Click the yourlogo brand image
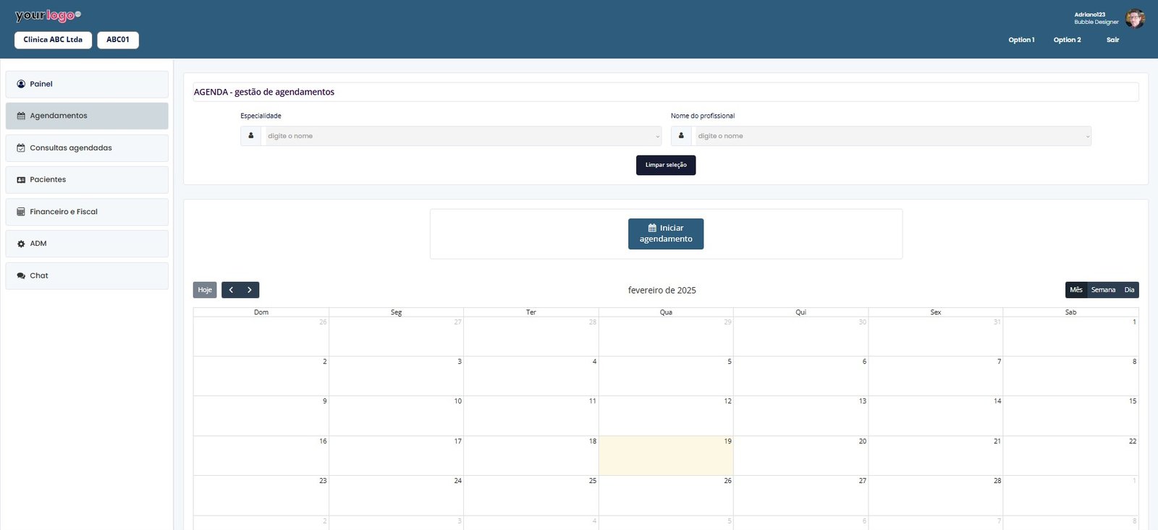 [48, 15]
